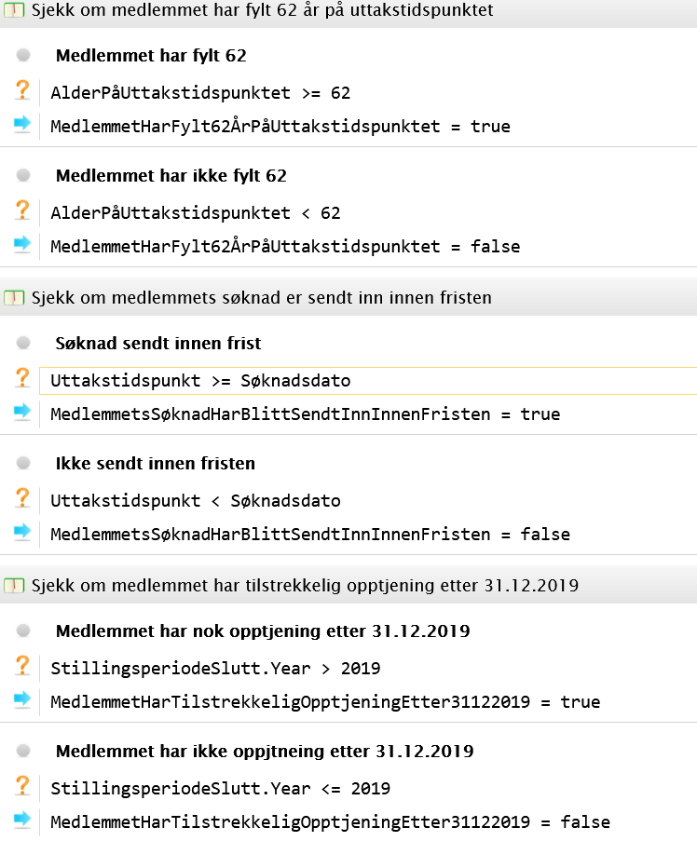Toggle grey dot for Ikke sendt innen fristen
The width and height of the screenshot is (697, 841).
pyautogui.click(x=23, y=462)
